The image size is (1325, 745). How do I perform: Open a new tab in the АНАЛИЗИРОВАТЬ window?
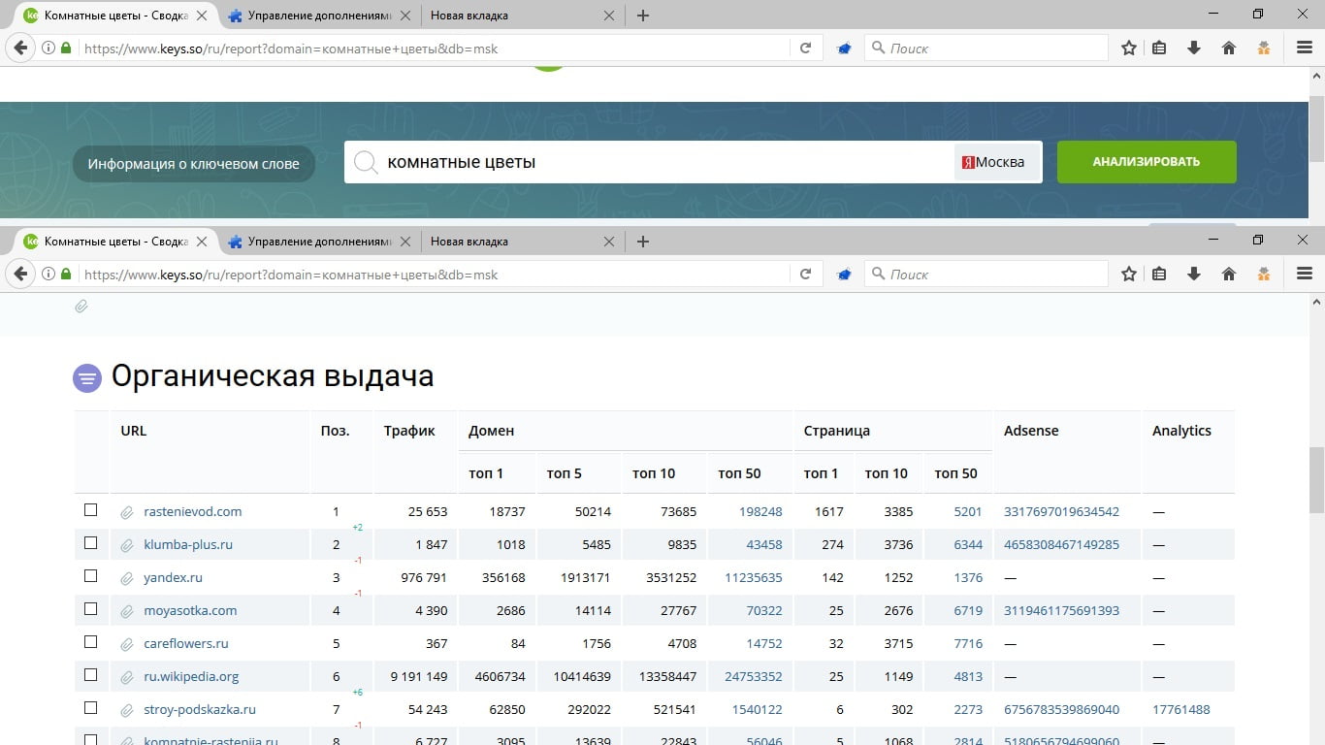(642, 15)
